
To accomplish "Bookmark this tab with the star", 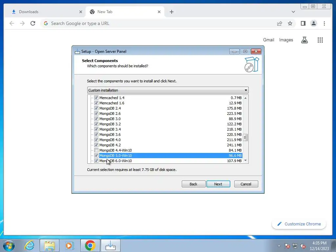I will coord(290,23).
